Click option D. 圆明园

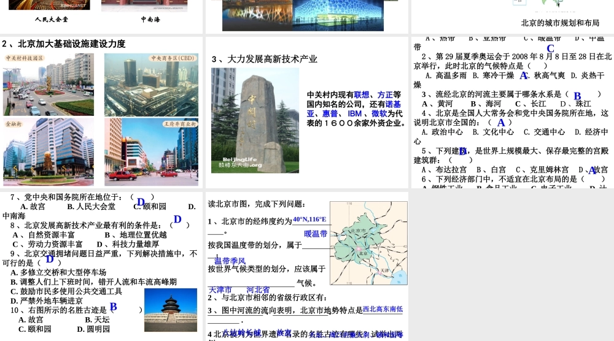click(93, 329)
